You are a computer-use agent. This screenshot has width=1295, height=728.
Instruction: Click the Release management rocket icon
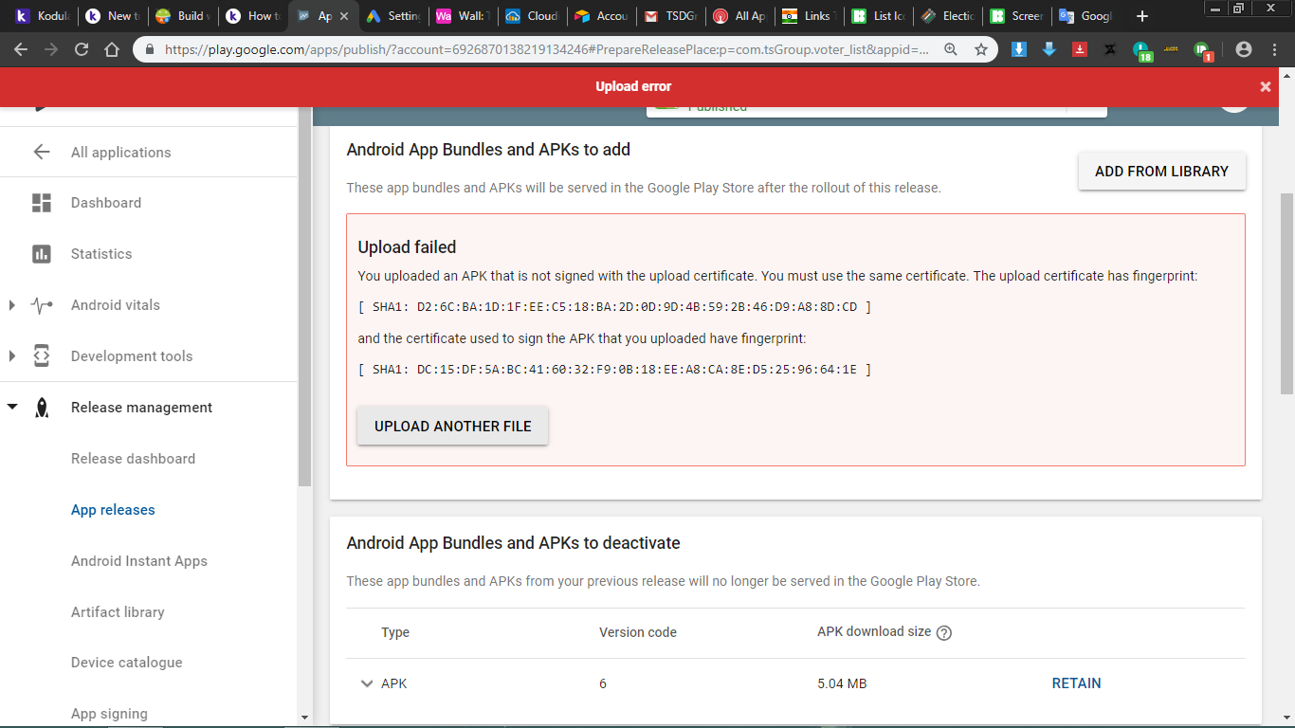pyautogui.click(x=42, y=408)
